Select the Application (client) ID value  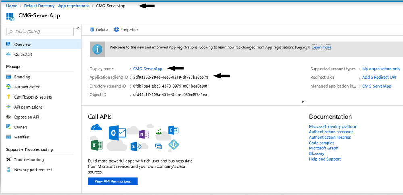(170, 77)
